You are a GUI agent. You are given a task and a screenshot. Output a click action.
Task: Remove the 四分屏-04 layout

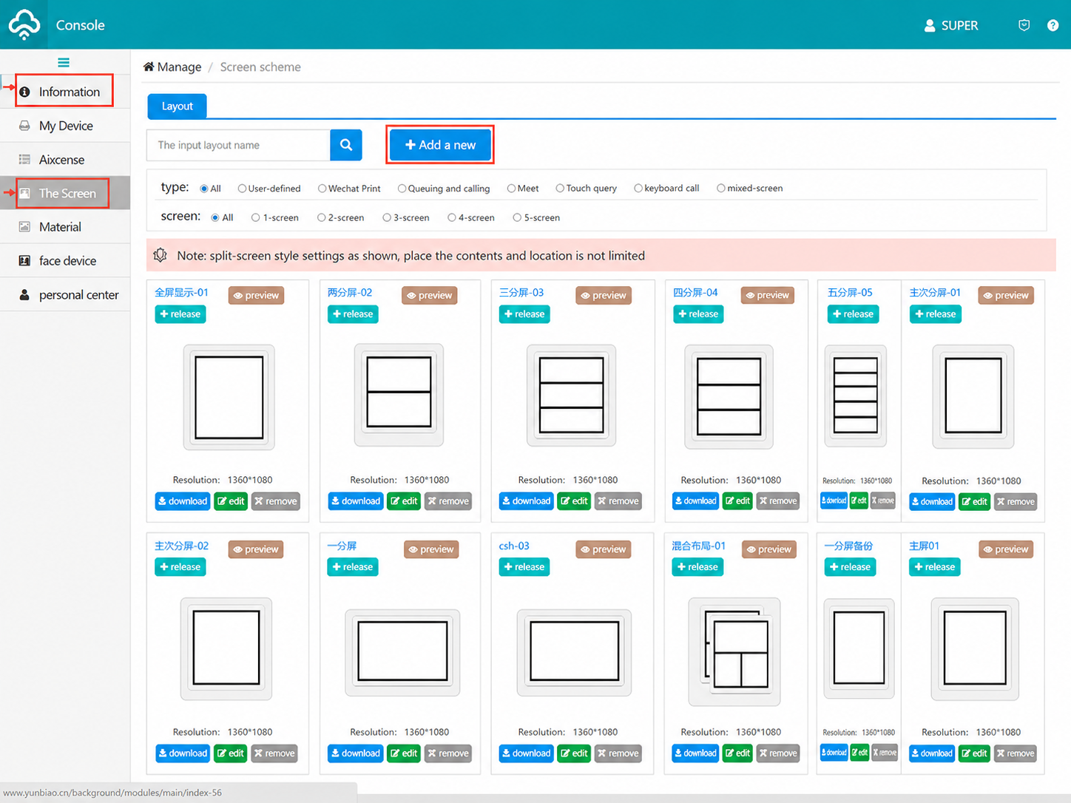(x=778, y=501)
